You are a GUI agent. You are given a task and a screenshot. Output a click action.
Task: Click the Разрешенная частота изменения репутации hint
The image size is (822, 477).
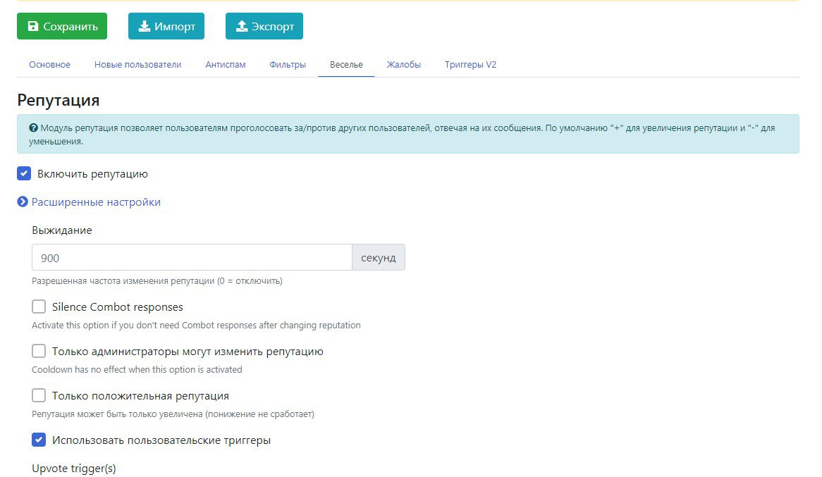click(x=157, y=281)
